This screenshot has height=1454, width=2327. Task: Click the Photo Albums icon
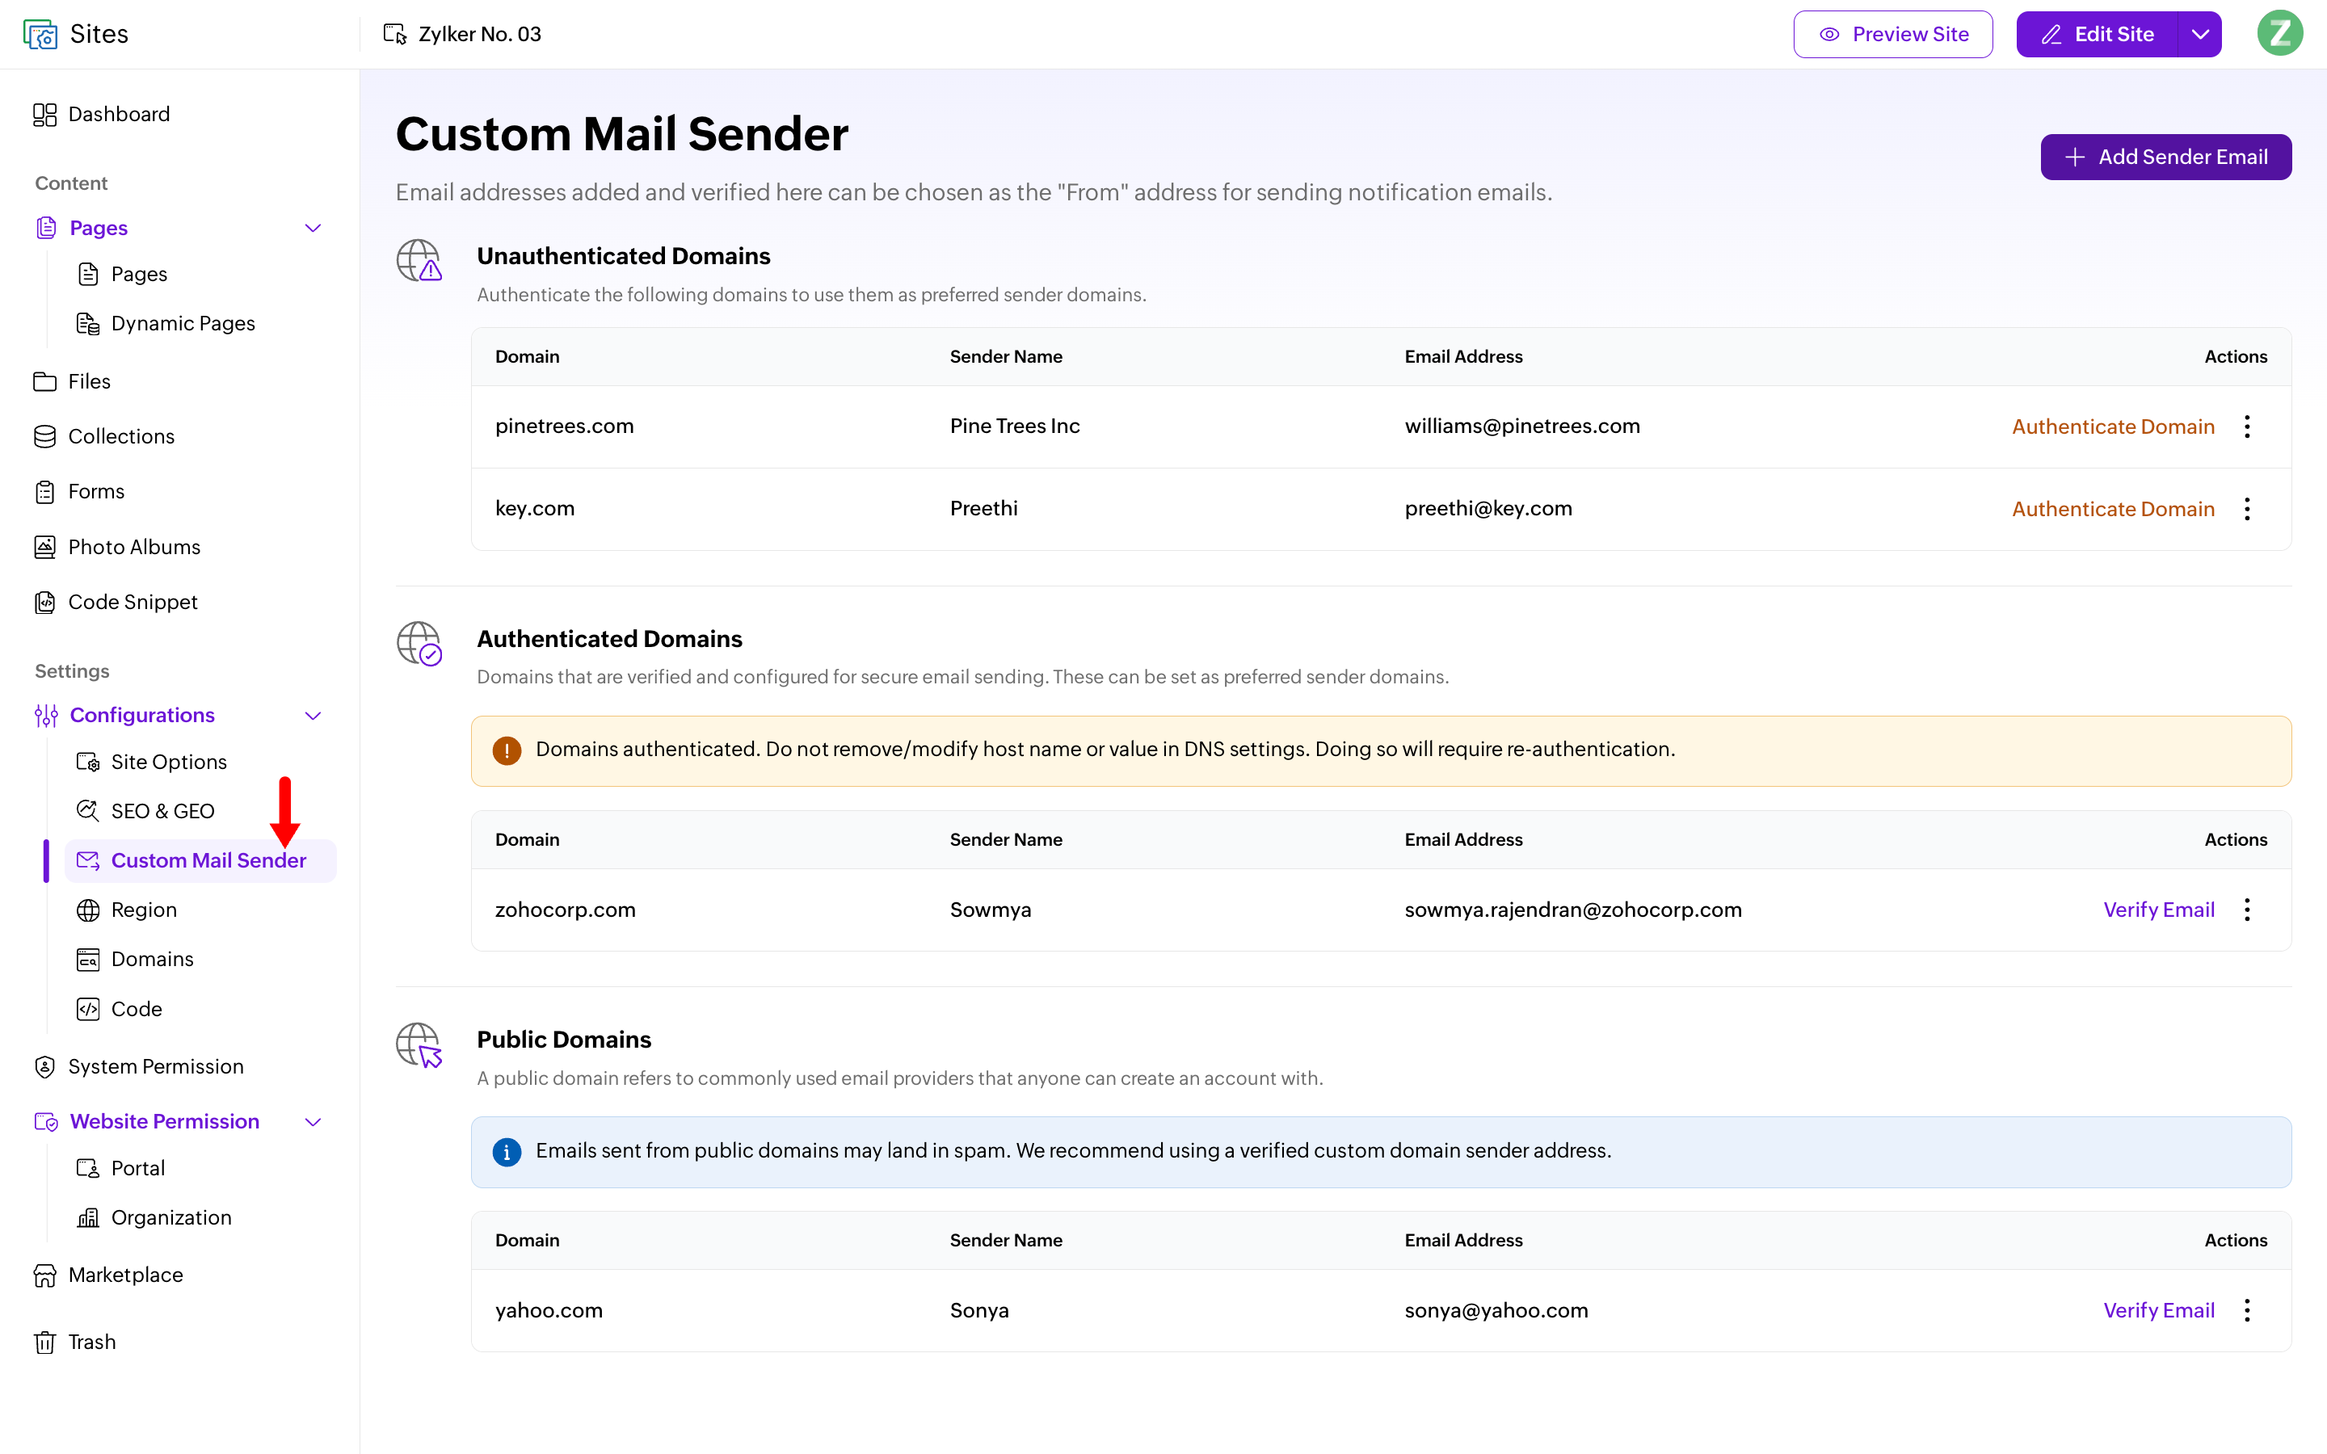pyautogui.click(x=44, y=547)
